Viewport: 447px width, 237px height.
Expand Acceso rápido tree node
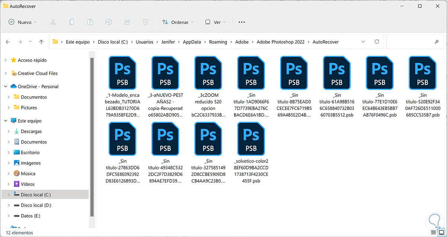[x=6, y=60]
